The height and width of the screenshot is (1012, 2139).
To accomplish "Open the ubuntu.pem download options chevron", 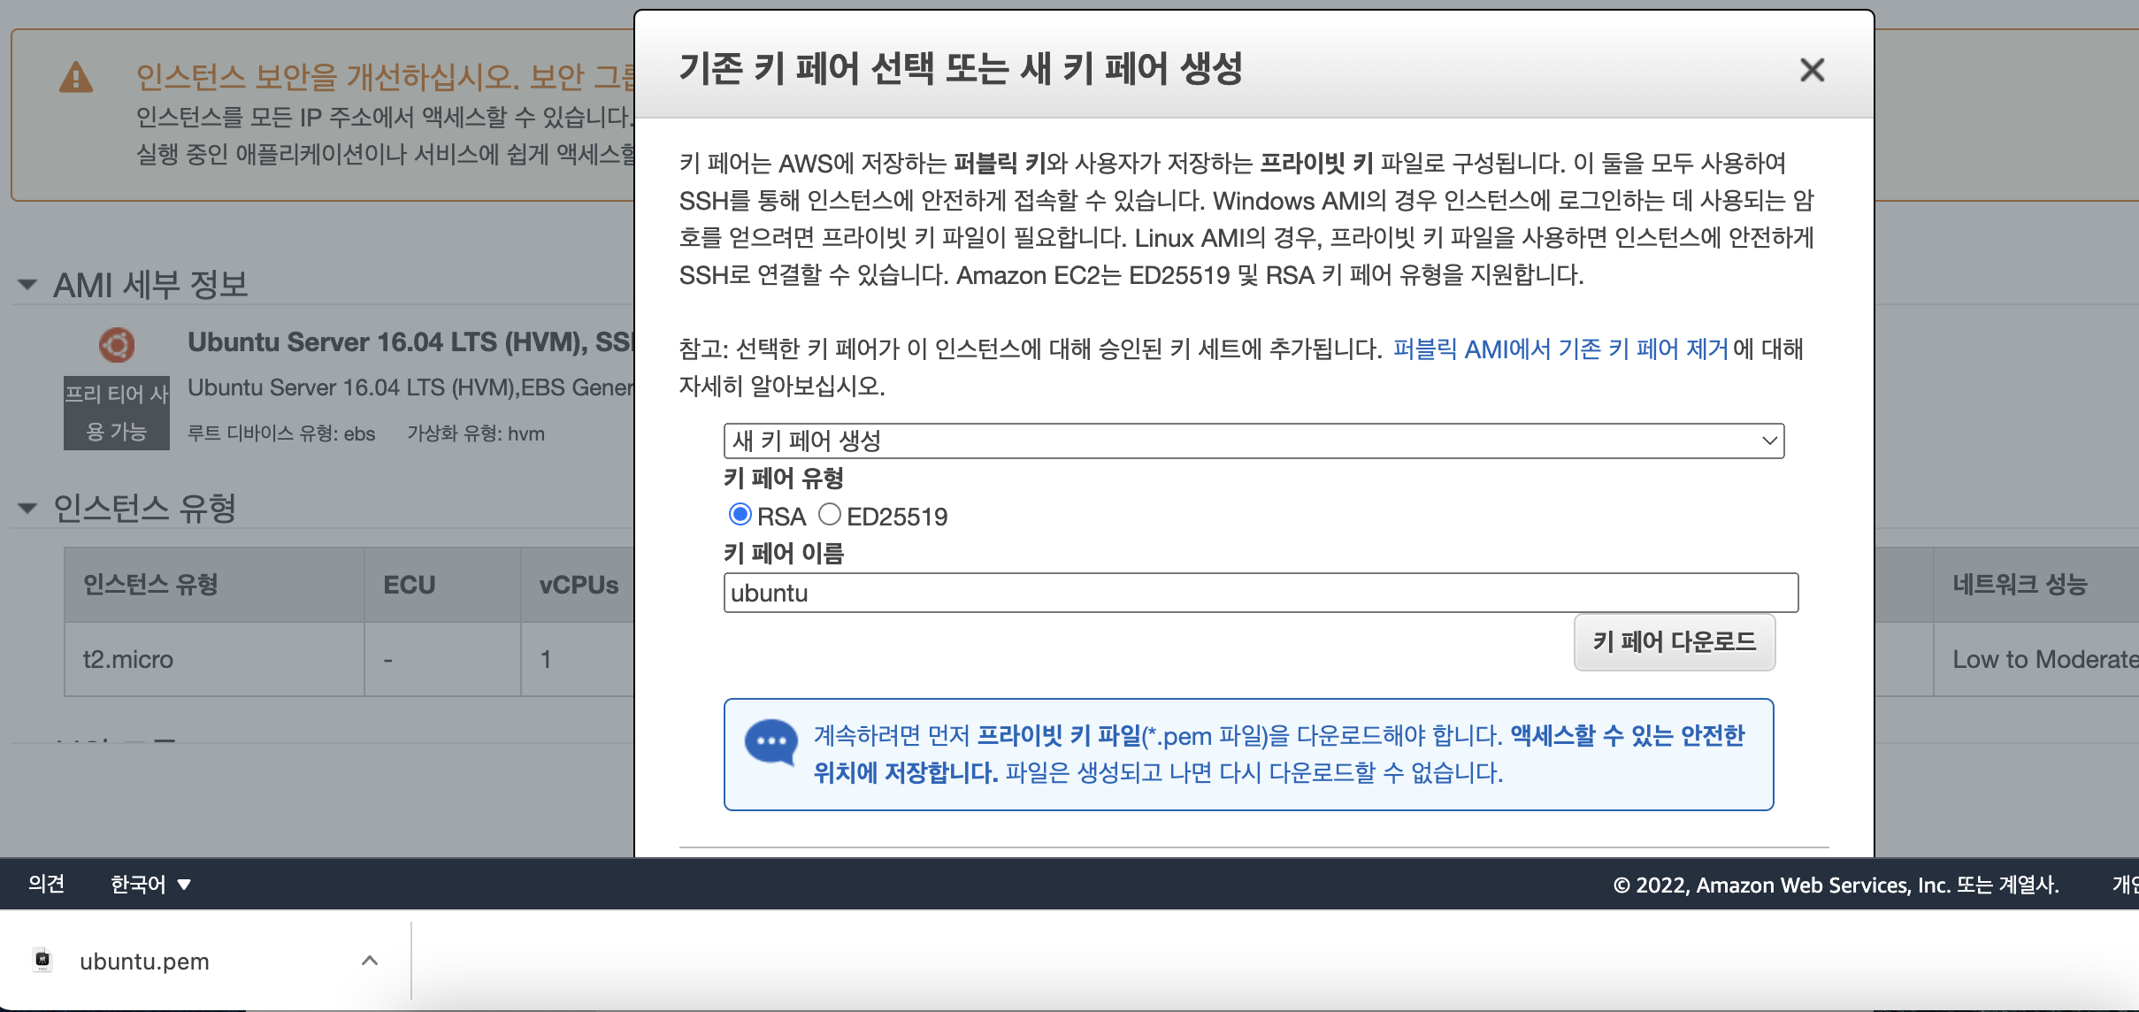I will tap(370, 961).
